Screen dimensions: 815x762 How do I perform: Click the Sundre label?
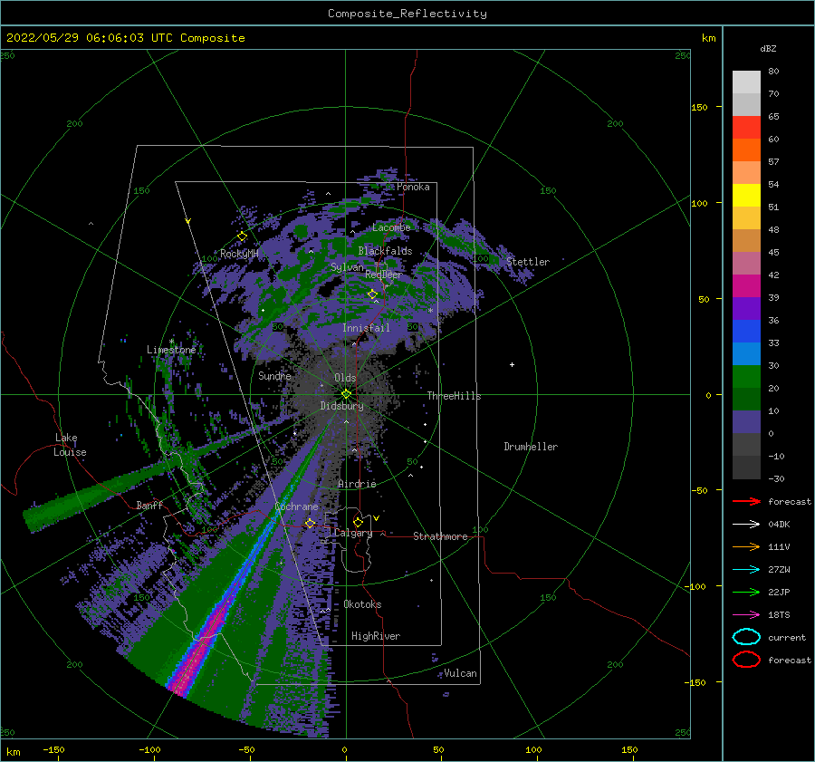[274, 376]
